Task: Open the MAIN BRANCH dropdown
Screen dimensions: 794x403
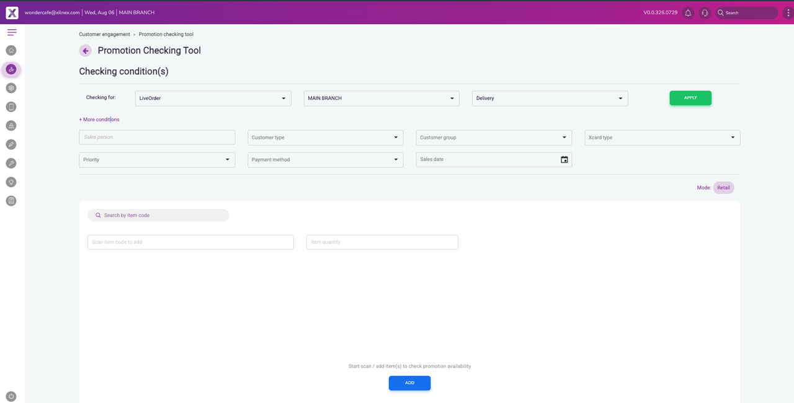Action: tap(381, 99)
